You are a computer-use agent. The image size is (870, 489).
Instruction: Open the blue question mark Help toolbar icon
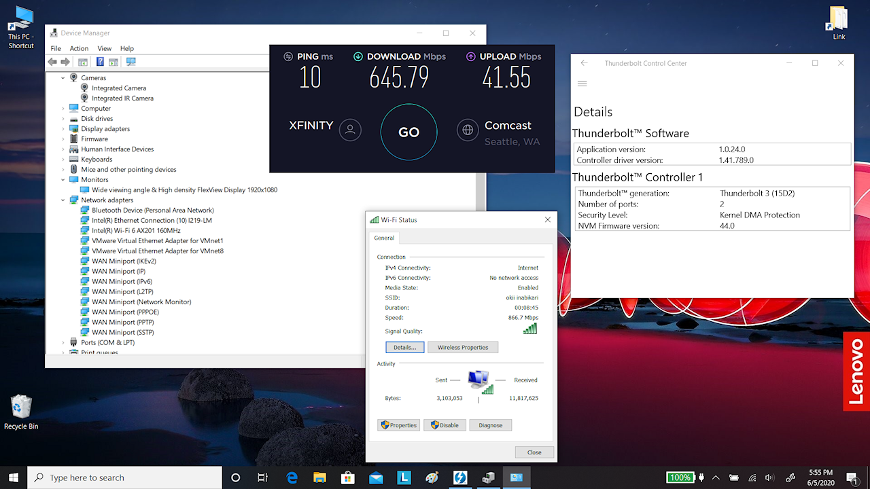point(100,62)
